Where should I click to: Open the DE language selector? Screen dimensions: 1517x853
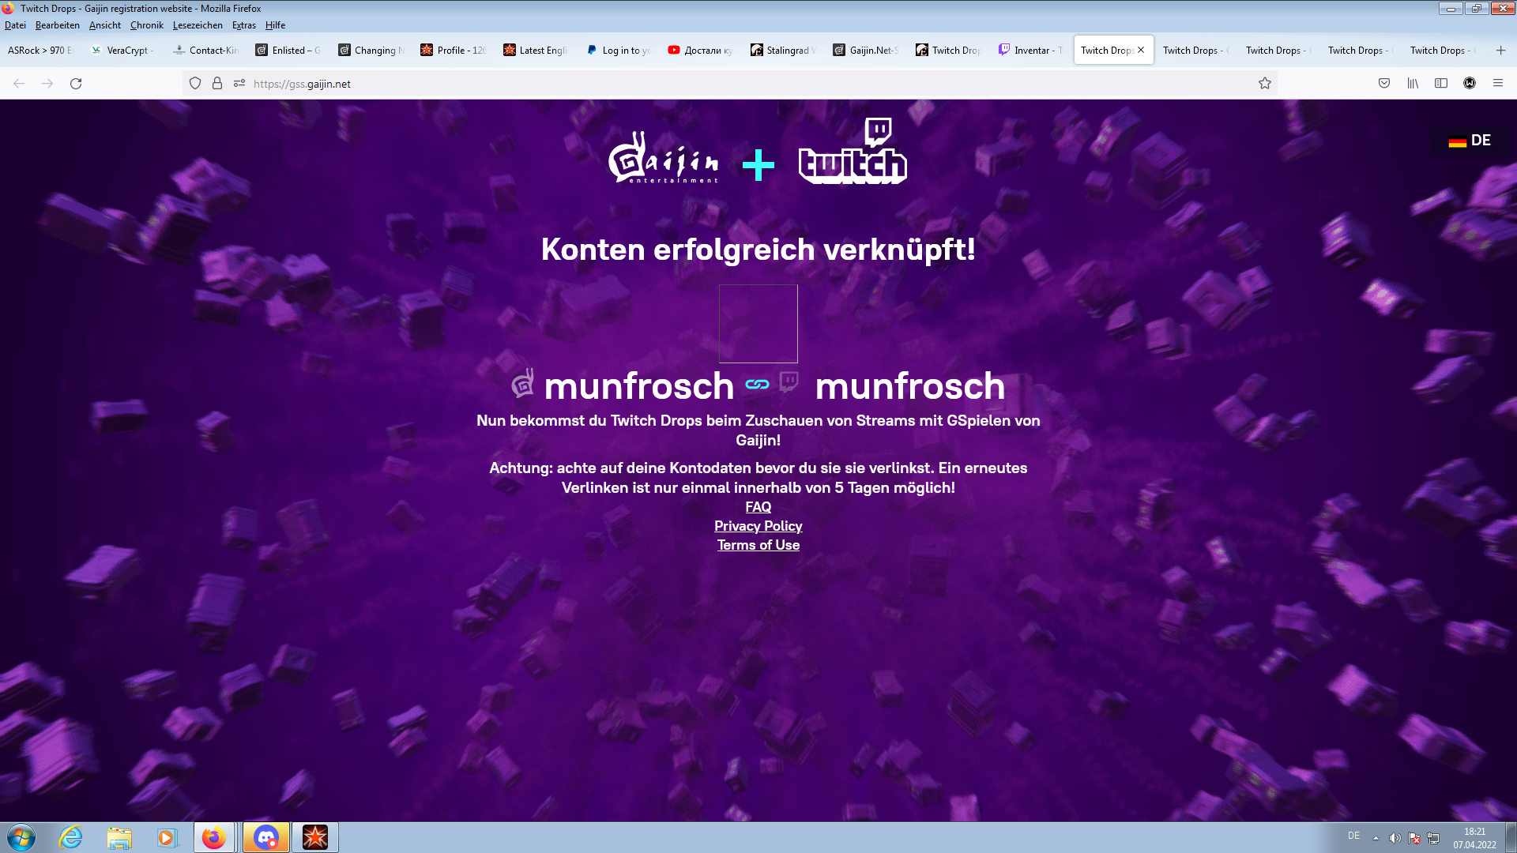click(1470, 141)
